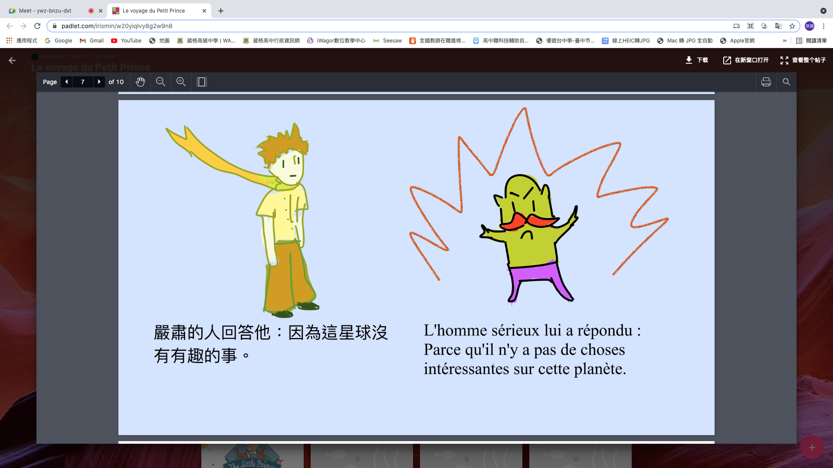Toggle the page layout view icon

click(x=202, y=82)
